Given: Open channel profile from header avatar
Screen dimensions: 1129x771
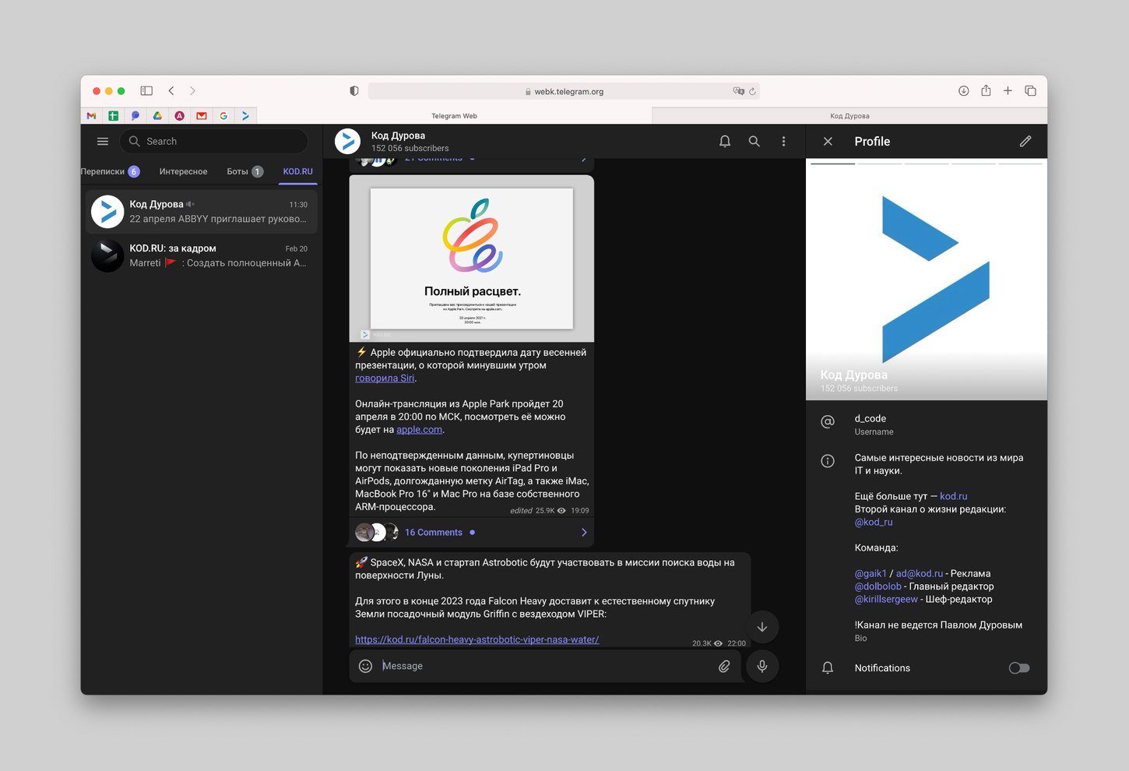Looking at the screenshot, I should point(347,142).
